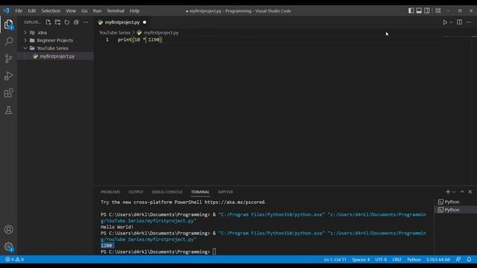Open Explorer views and more actions
The image size is (477, 268).
pyautogui.click(x=86, y=22)
